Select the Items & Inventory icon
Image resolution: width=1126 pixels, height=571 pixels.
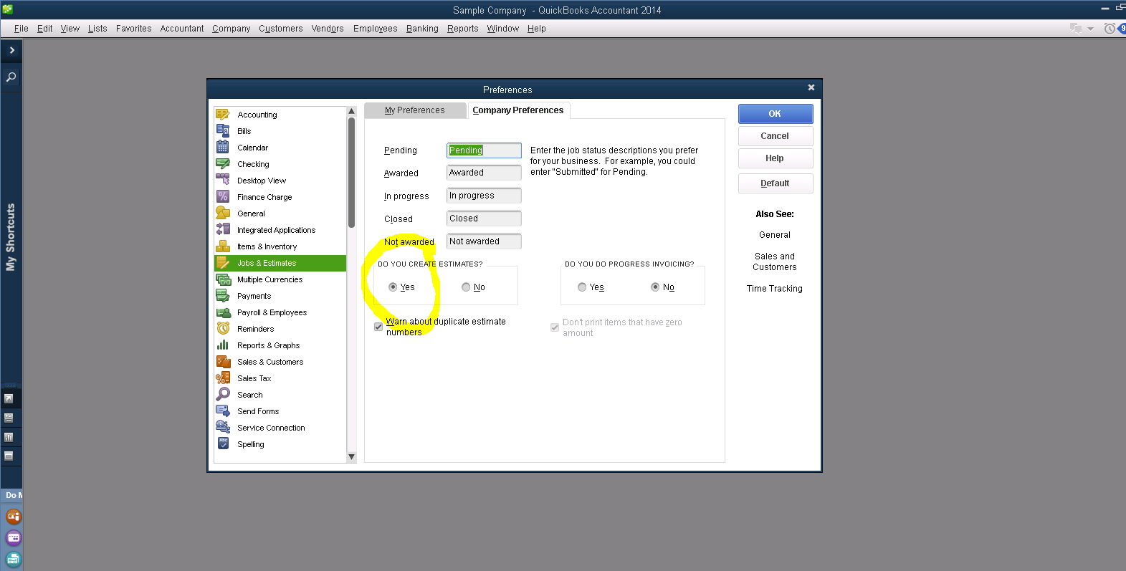pos(223,246)
